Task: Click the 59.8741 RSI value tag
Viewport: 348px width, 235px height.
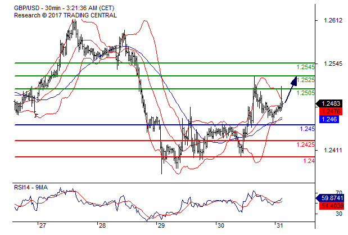Action: point(329,198)
